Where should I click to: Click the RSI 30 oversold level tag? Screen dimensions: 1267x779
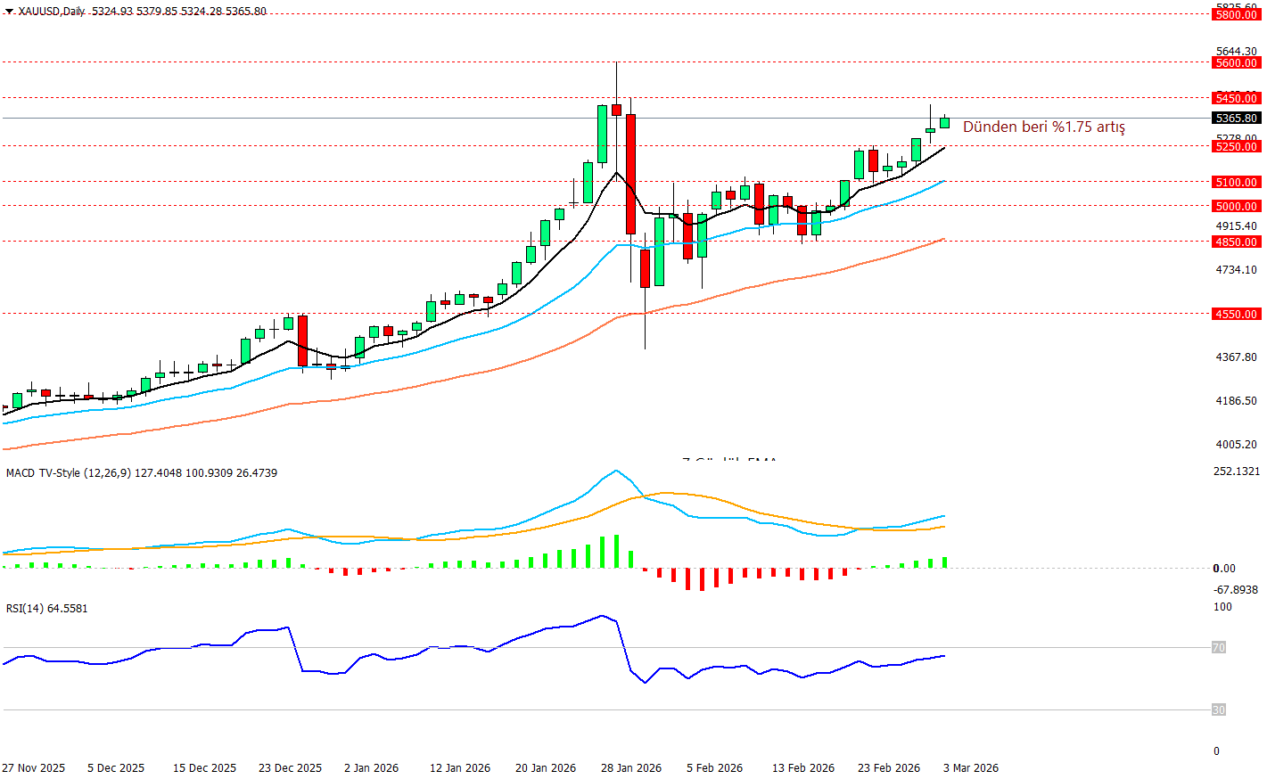click(x=1218, y=710)
